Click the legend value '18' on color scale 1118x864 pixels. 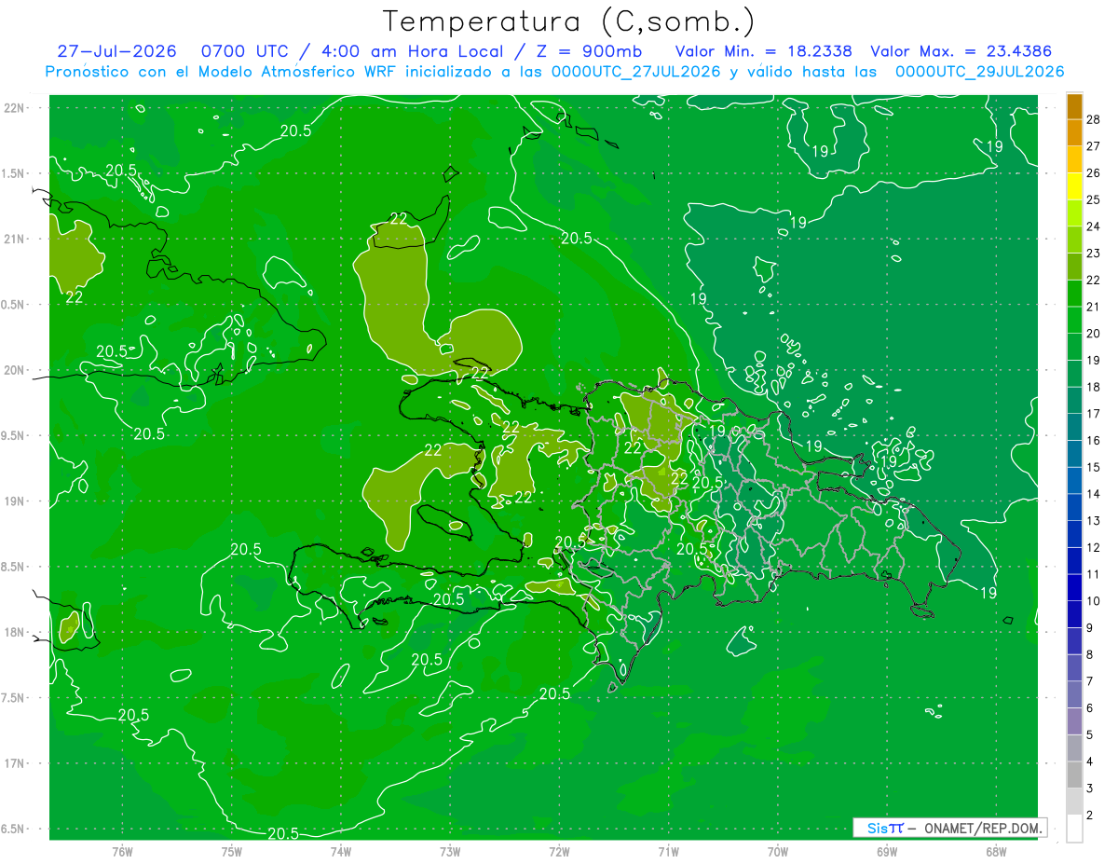[1094, 387]
